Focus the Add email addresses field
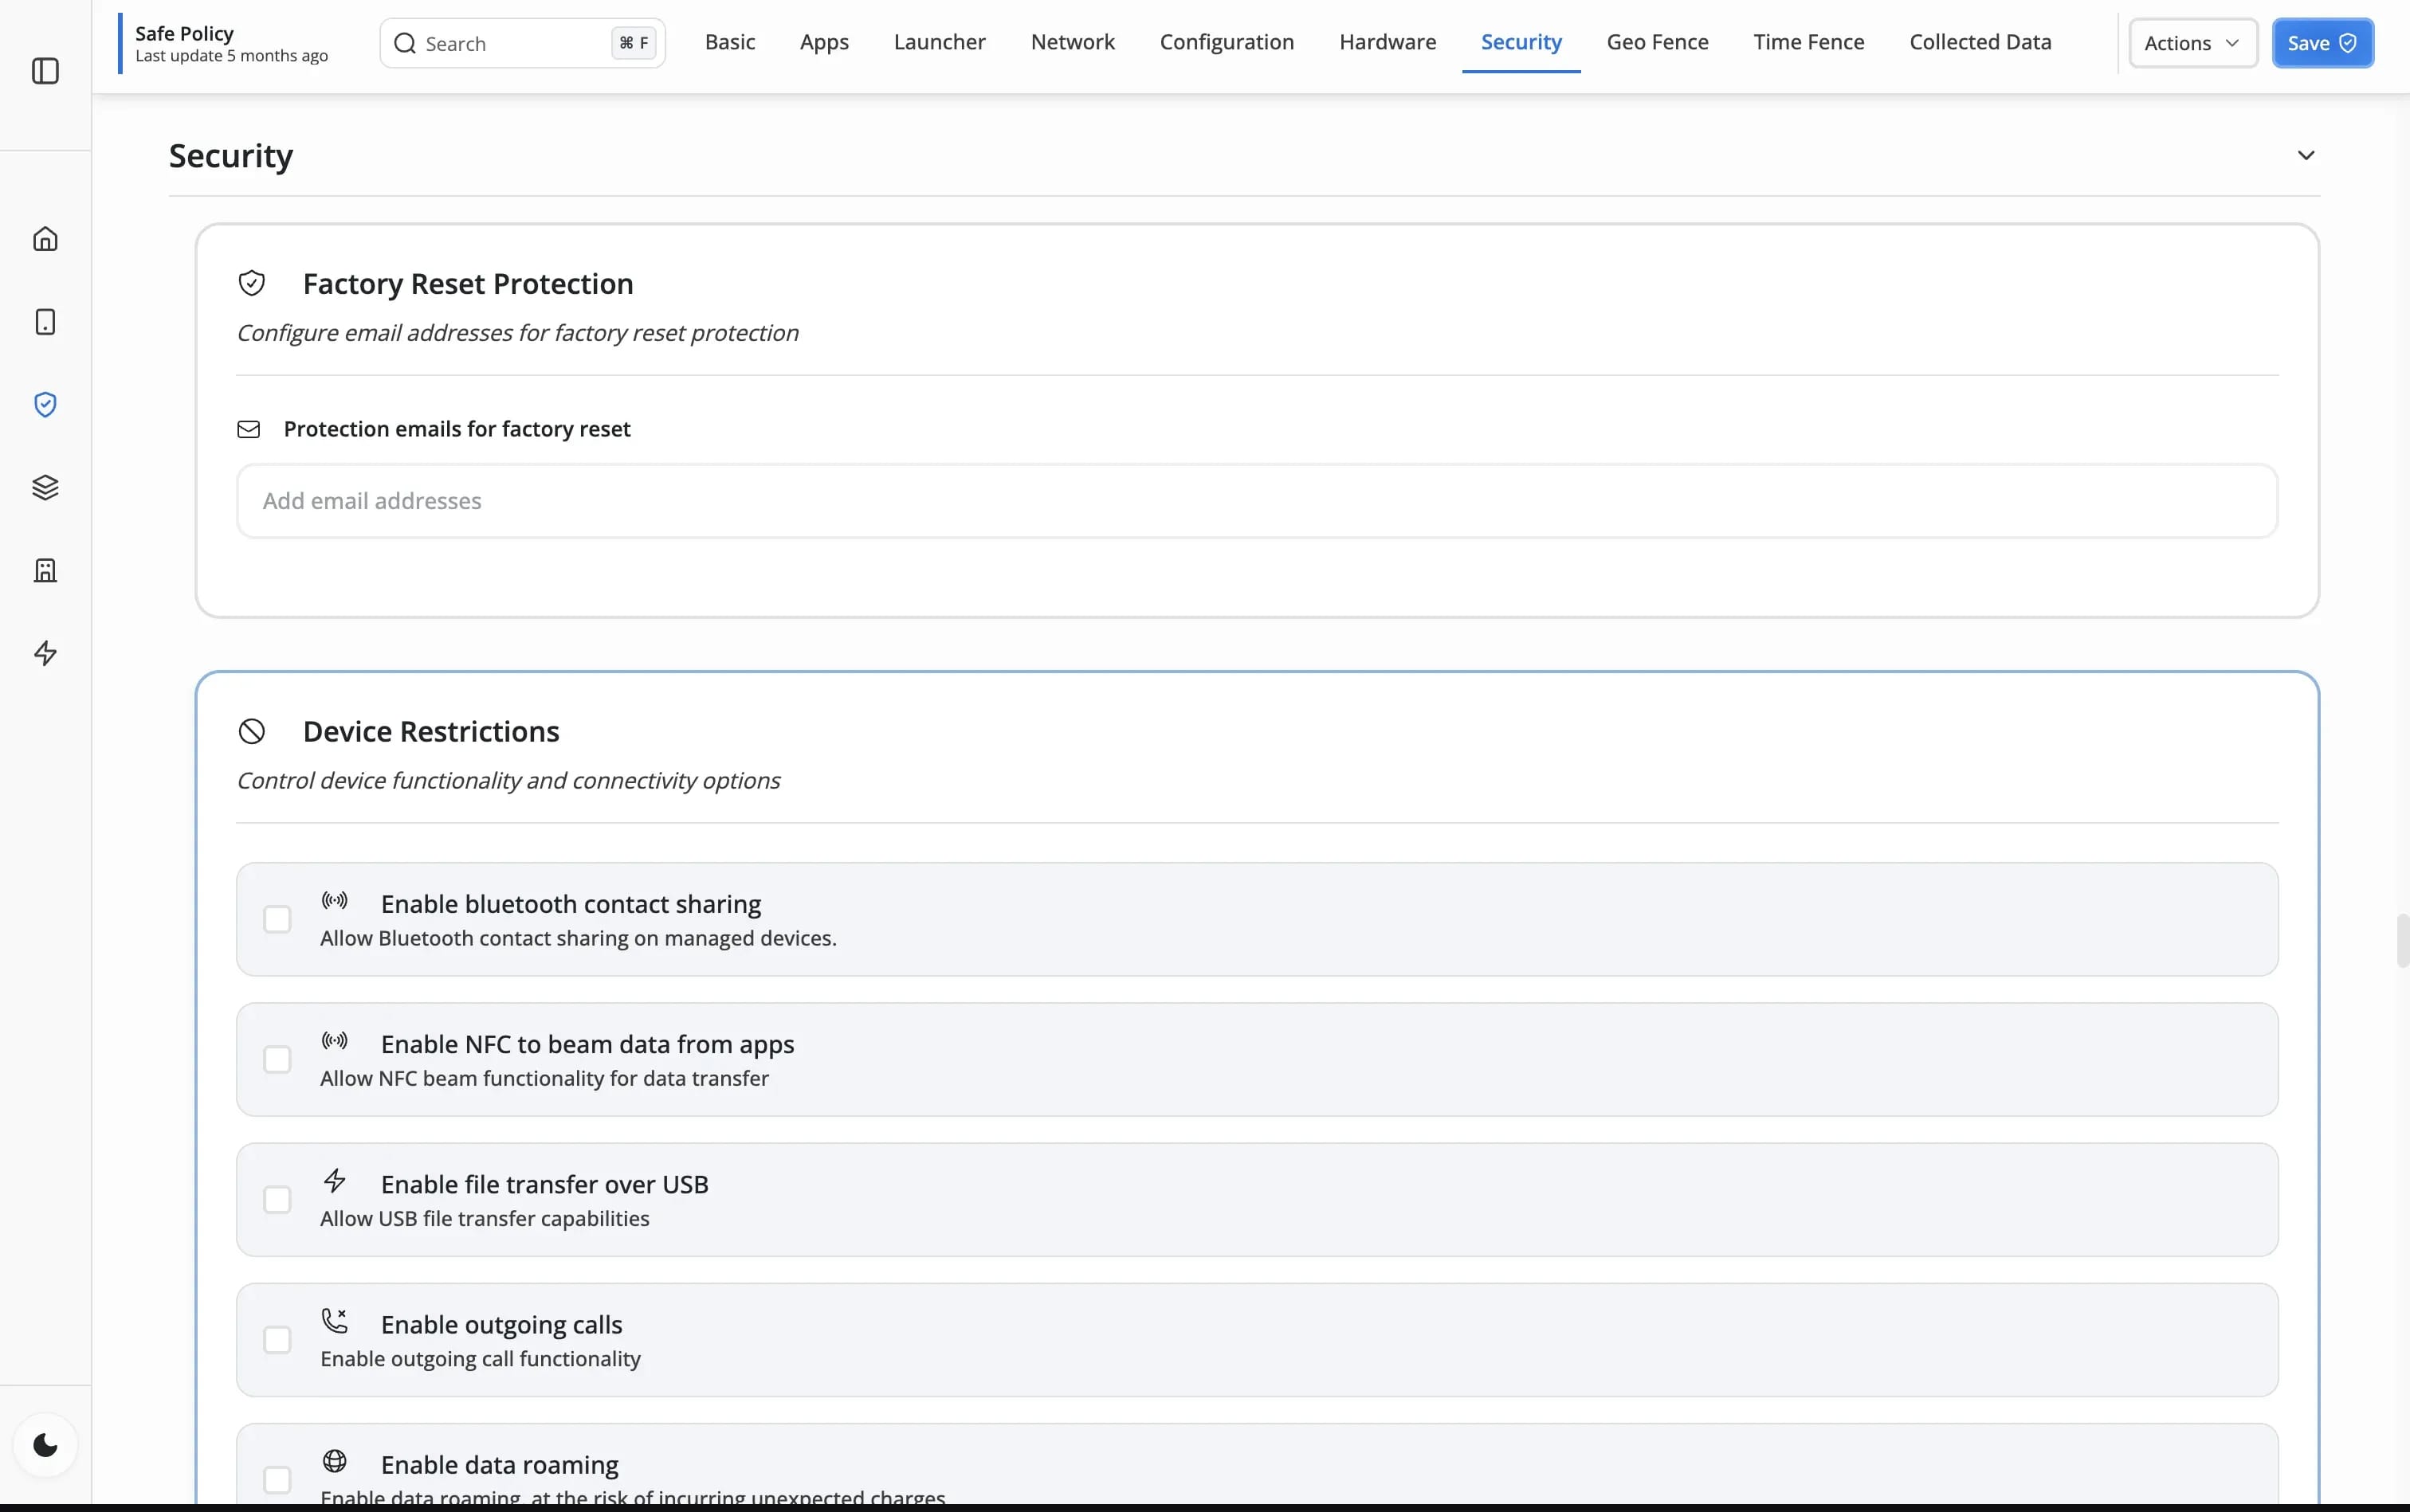This screenshot has width=2410, height=1512. coord(1255,501)
